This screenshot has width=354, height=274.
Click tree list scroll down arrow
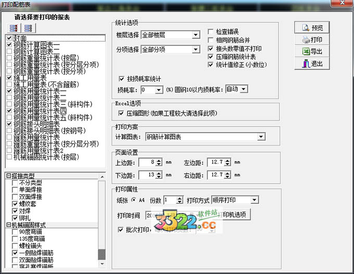pyautogui.click(x=102, y=264)
